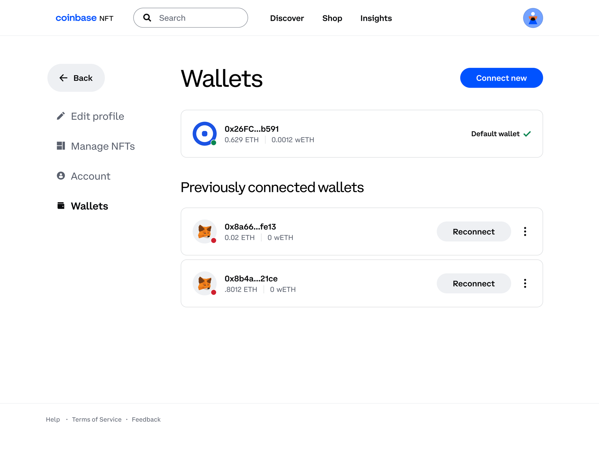
Task: Click Connect new wallet button
Action: tap(501, 78)
